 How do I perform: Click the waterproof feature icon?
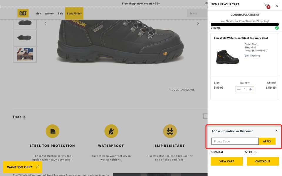[111, 131]
